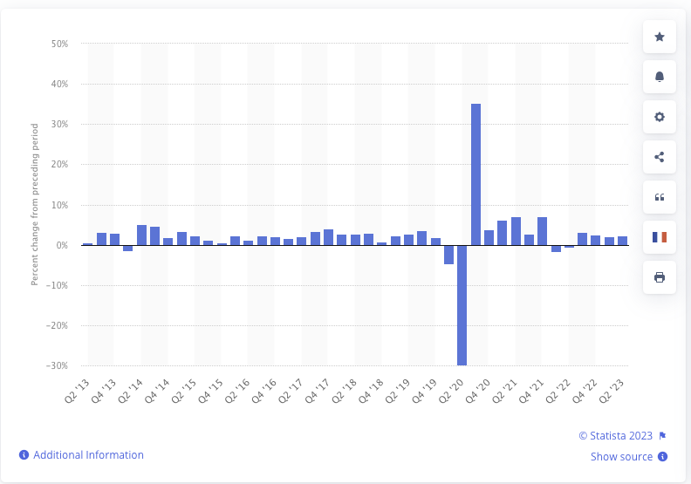Viewport: 691px width, 484px height.
Task: Click the large negative Q2 2020 bar
Action: pos(462,305)
